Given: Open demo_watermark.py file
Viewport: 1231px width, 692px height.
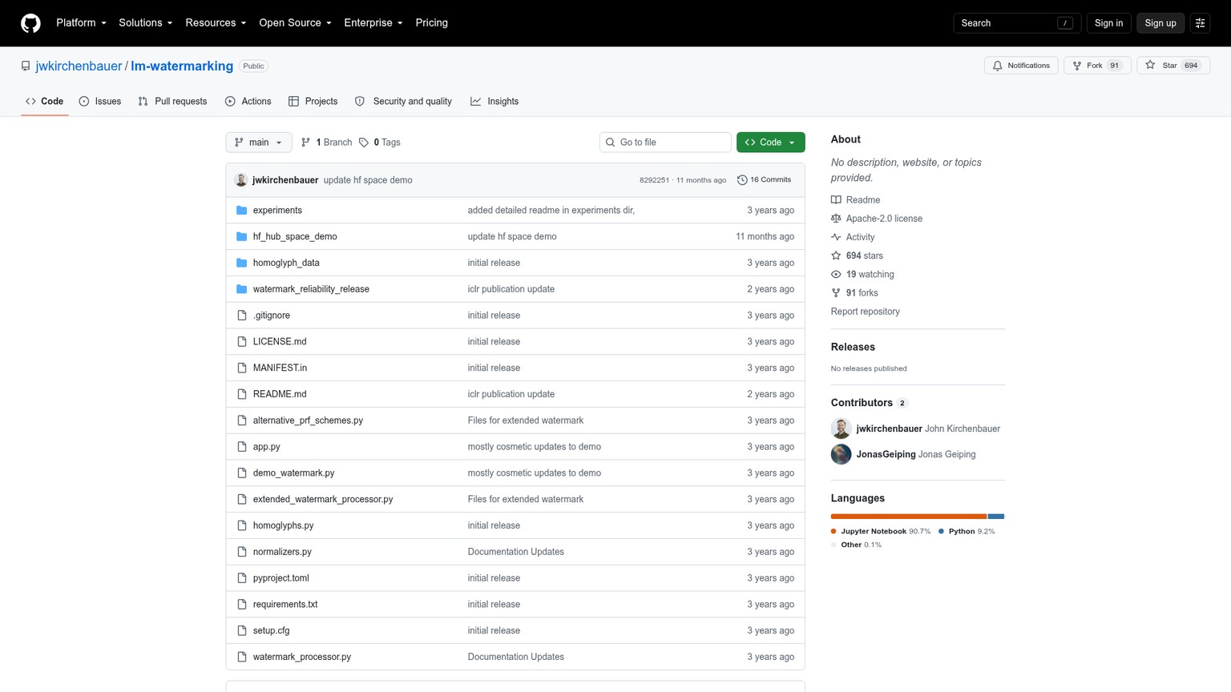Looking at the screenshot, I should (x=293, y=473).
